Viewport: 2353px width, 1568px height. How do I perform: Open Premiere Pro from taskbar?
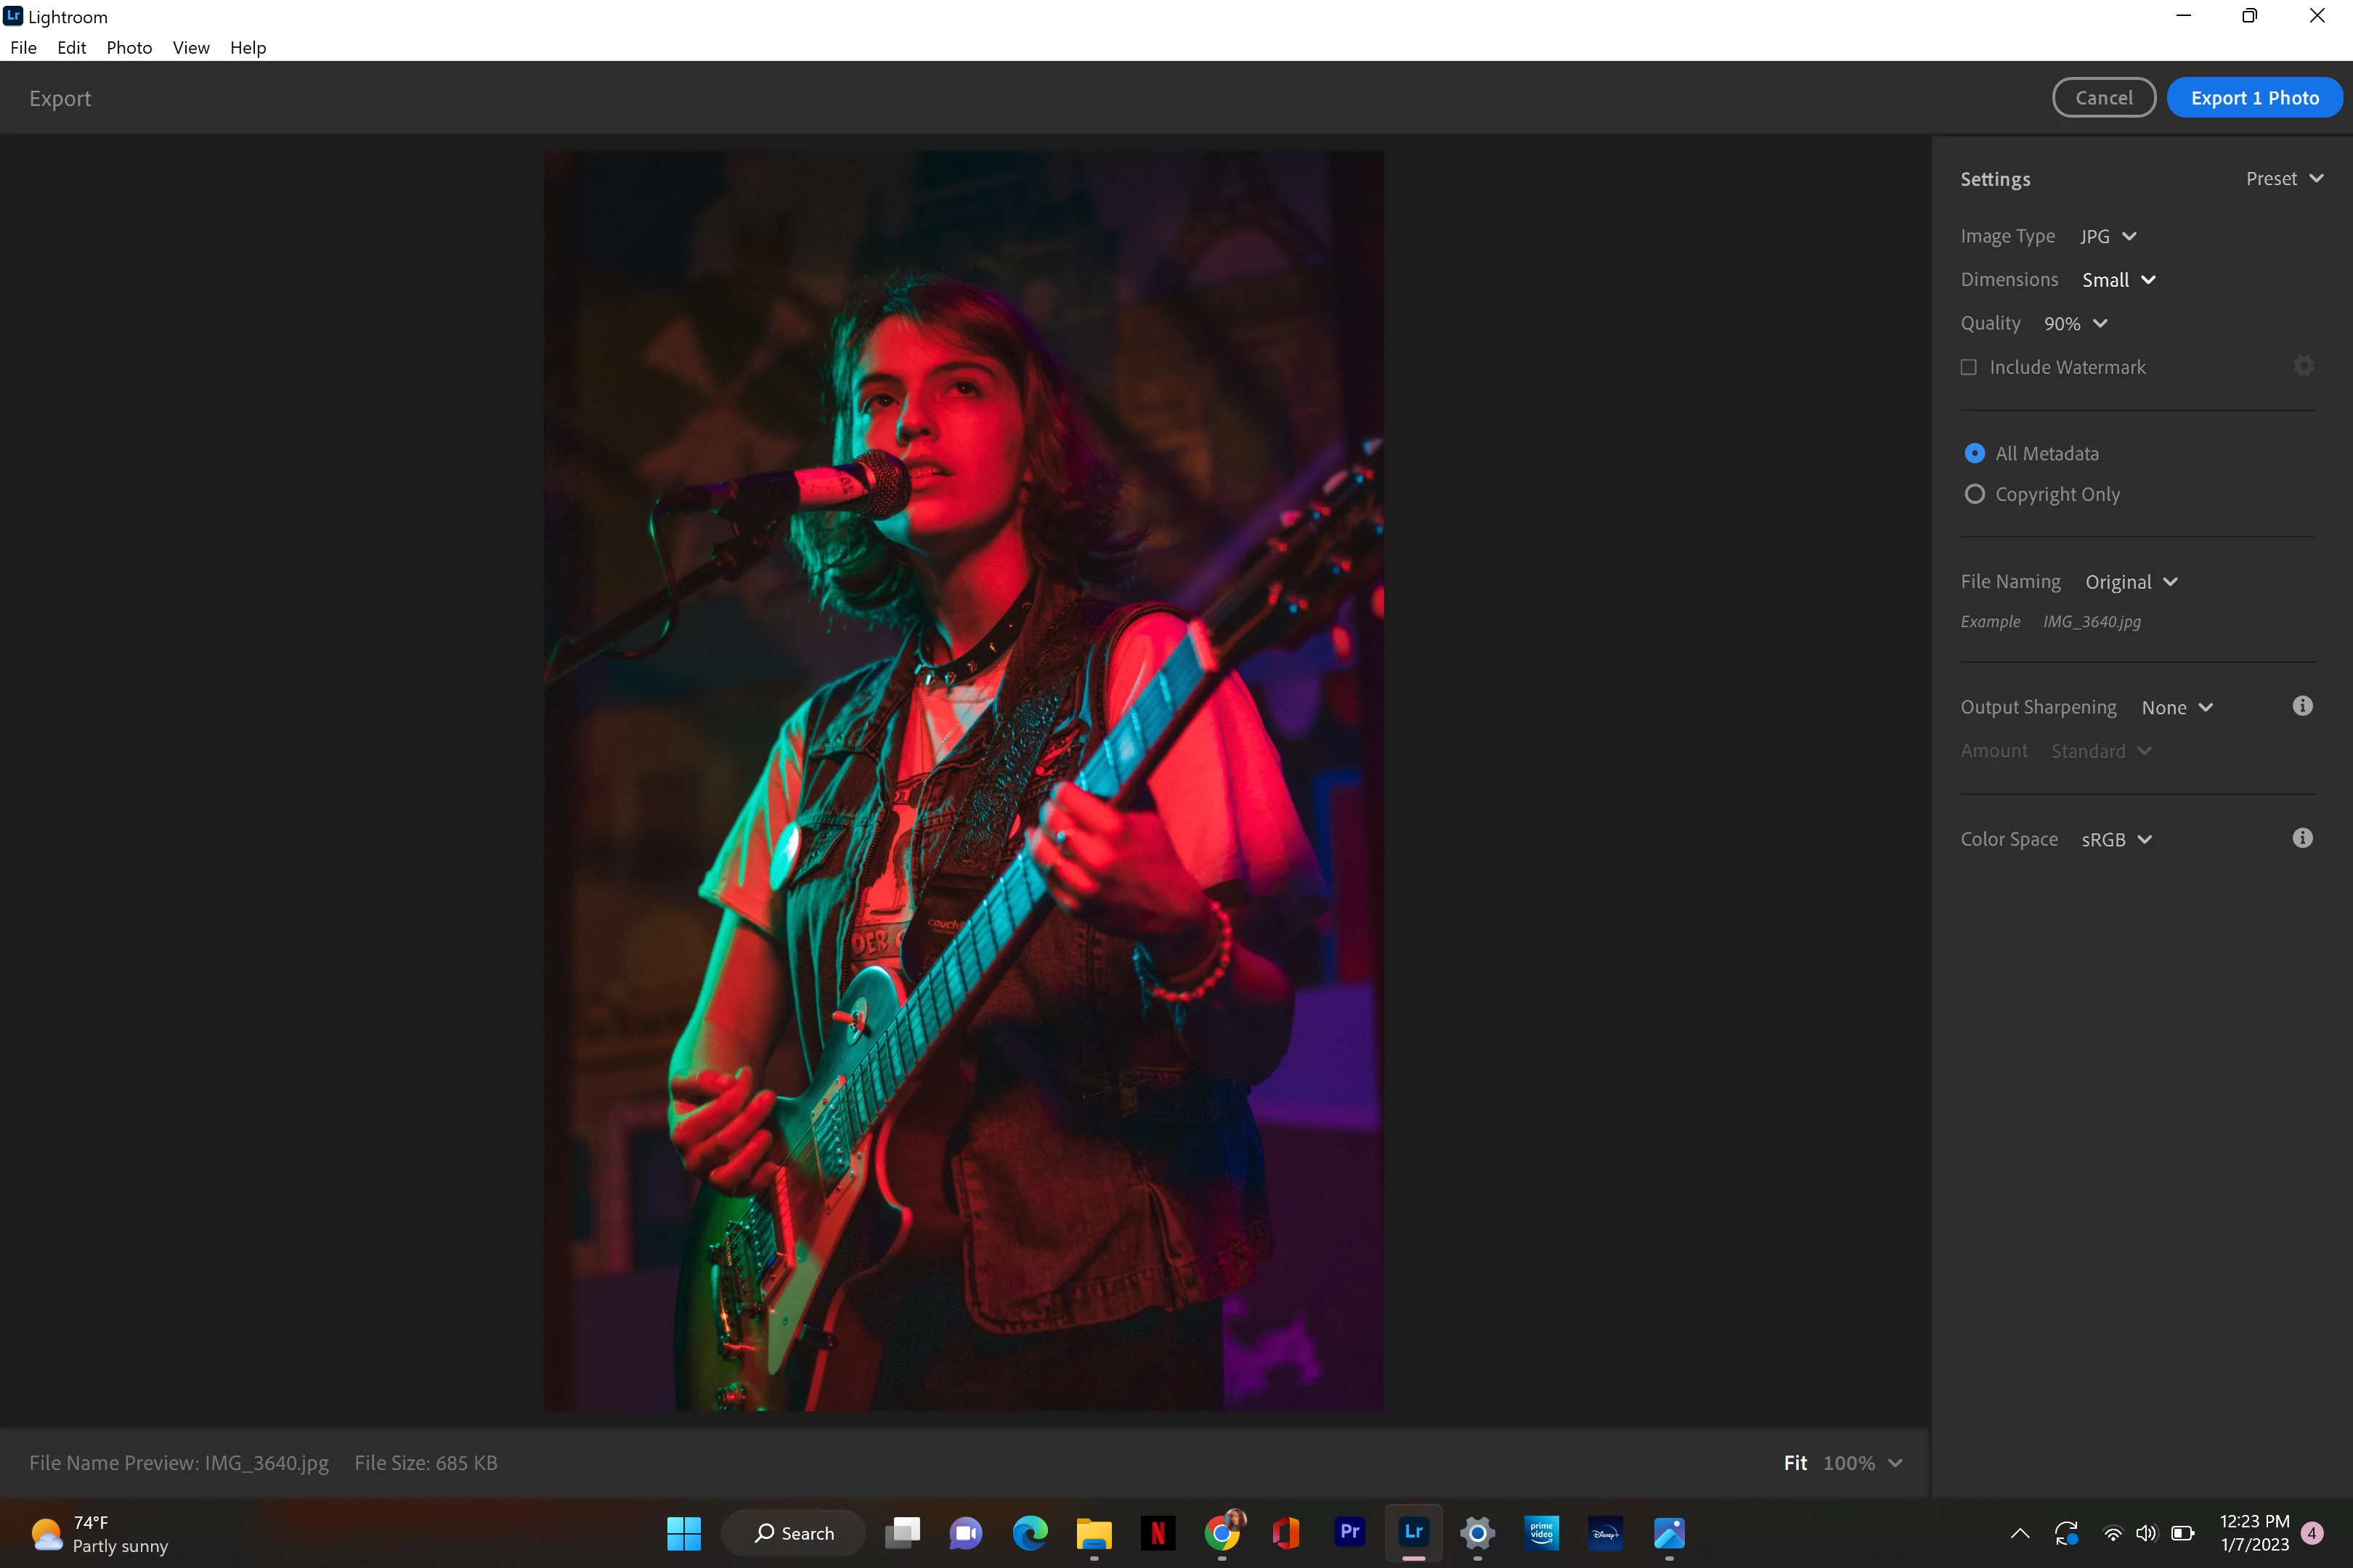pos(1349,1532)
